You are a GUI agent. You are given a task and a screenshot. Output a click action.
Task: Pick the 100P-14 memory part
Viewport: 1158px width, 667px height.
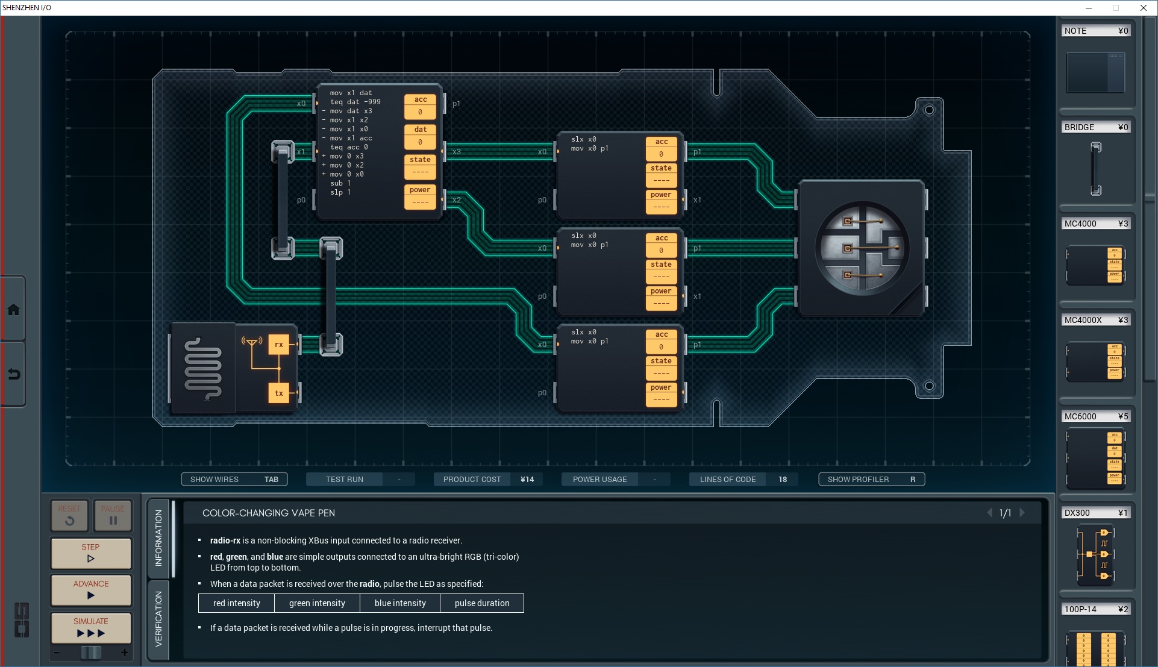1095,646
